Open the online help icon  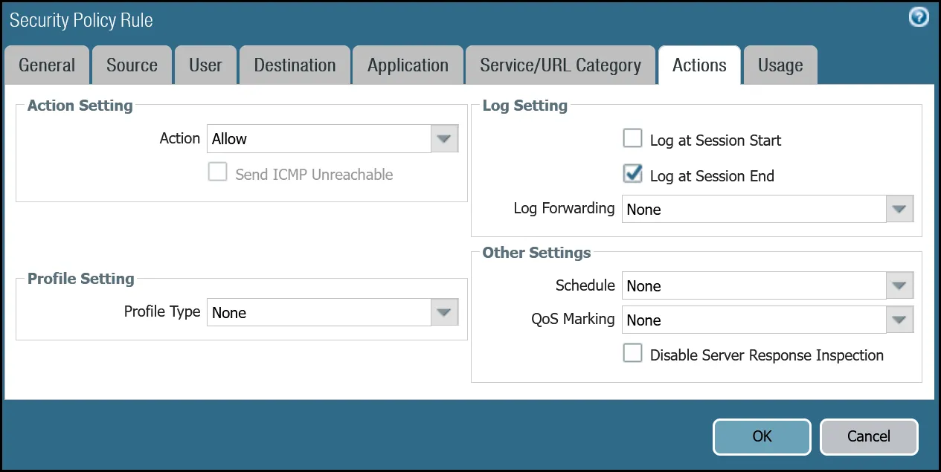(x=918, y=16)
